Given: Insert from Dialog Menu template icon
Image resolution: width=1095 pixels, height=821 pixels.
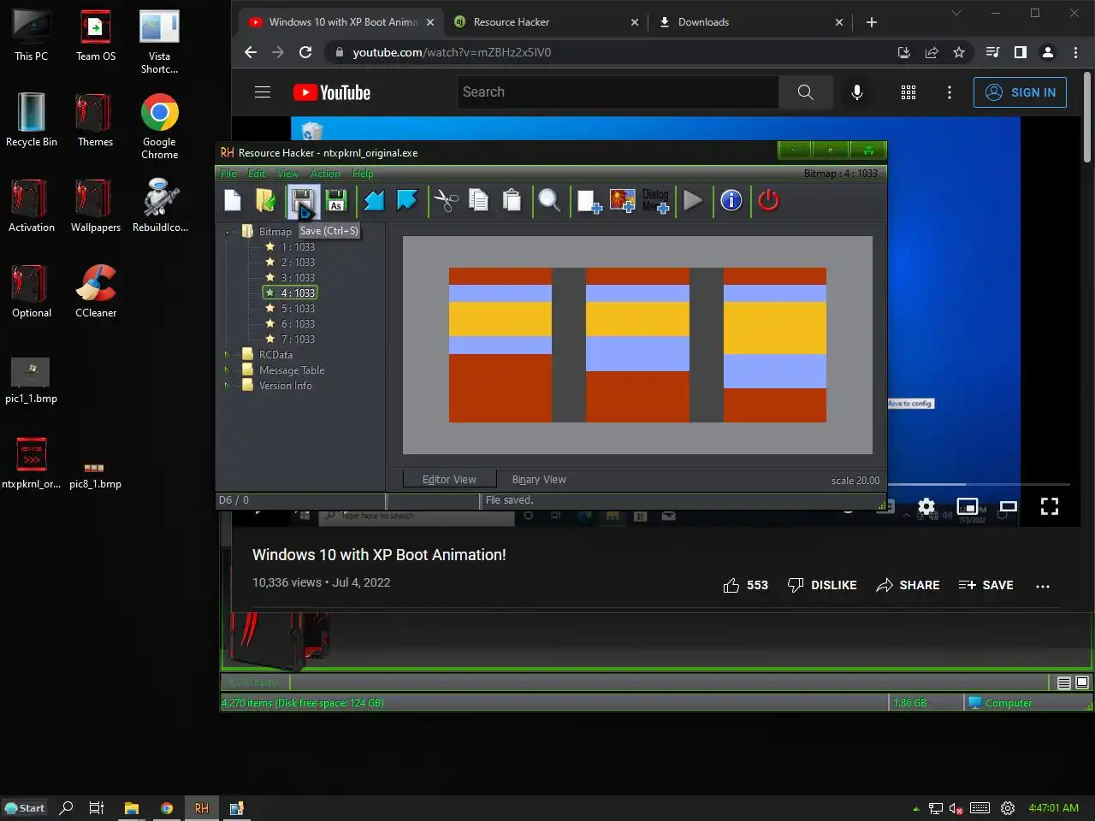Looking at the screenshot, I should click(x=656, y=201).
